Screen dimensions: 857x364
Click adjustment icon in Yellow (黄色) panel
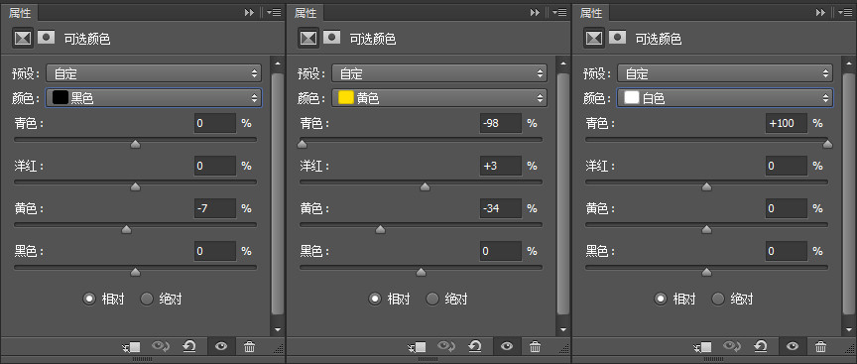tap(308, 37)
